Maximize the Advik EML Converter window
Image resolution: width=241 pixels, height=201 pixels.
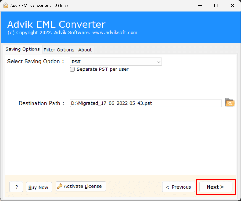tap(216, 6)
